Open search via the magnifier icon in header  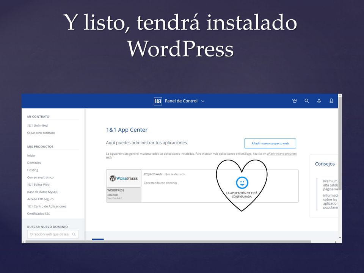point(307,101)
